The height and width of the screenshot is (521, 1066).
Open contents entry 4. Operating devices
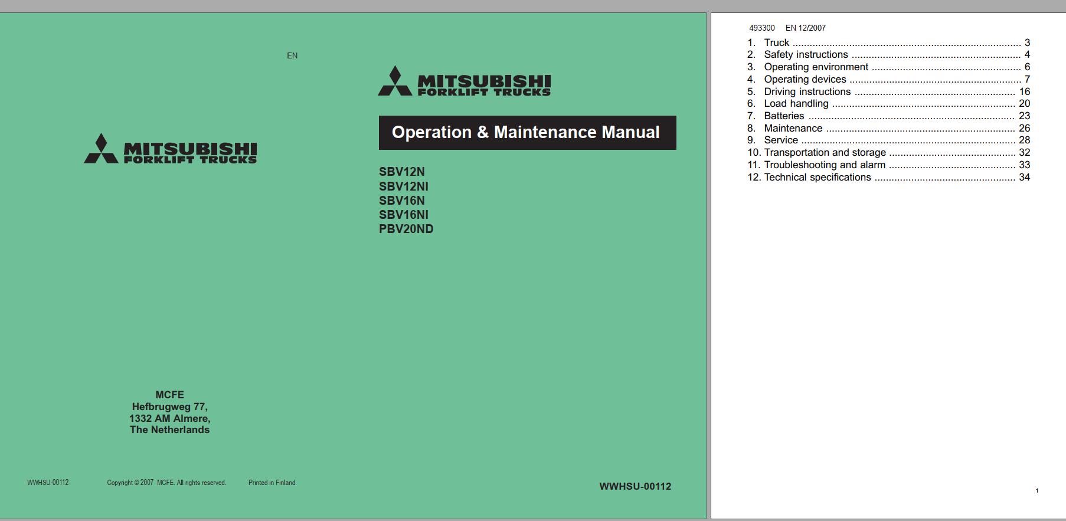[x=888, y=79]
